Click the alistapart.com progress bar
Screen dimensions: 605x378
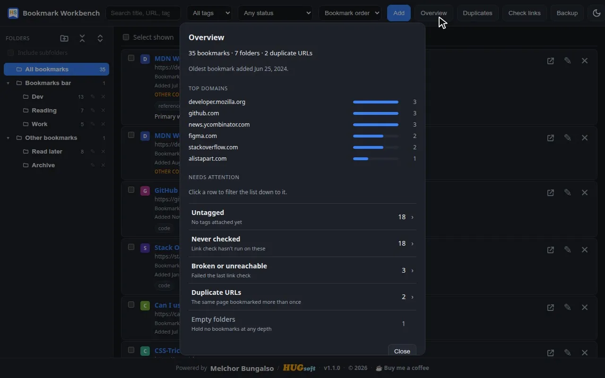[376, 159]
